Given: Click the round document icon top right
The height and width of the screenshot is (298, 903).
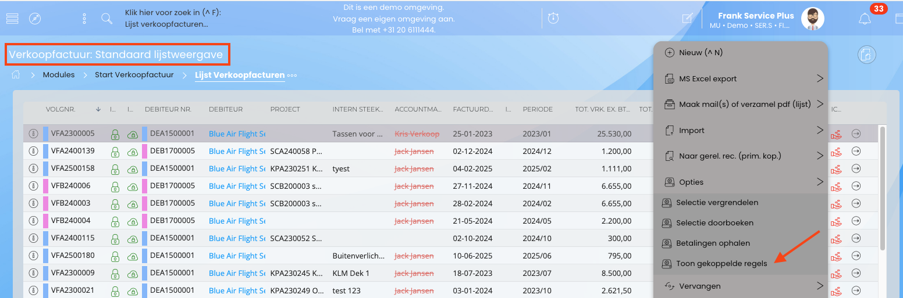Looking at the screenshot, I should click(866, 55).
